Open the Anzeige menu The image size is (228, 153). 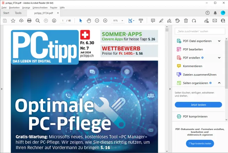(26, 8)
